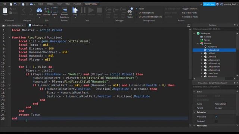
Task: Click the help icon beside What's New
Action: [x=217, y=4]
